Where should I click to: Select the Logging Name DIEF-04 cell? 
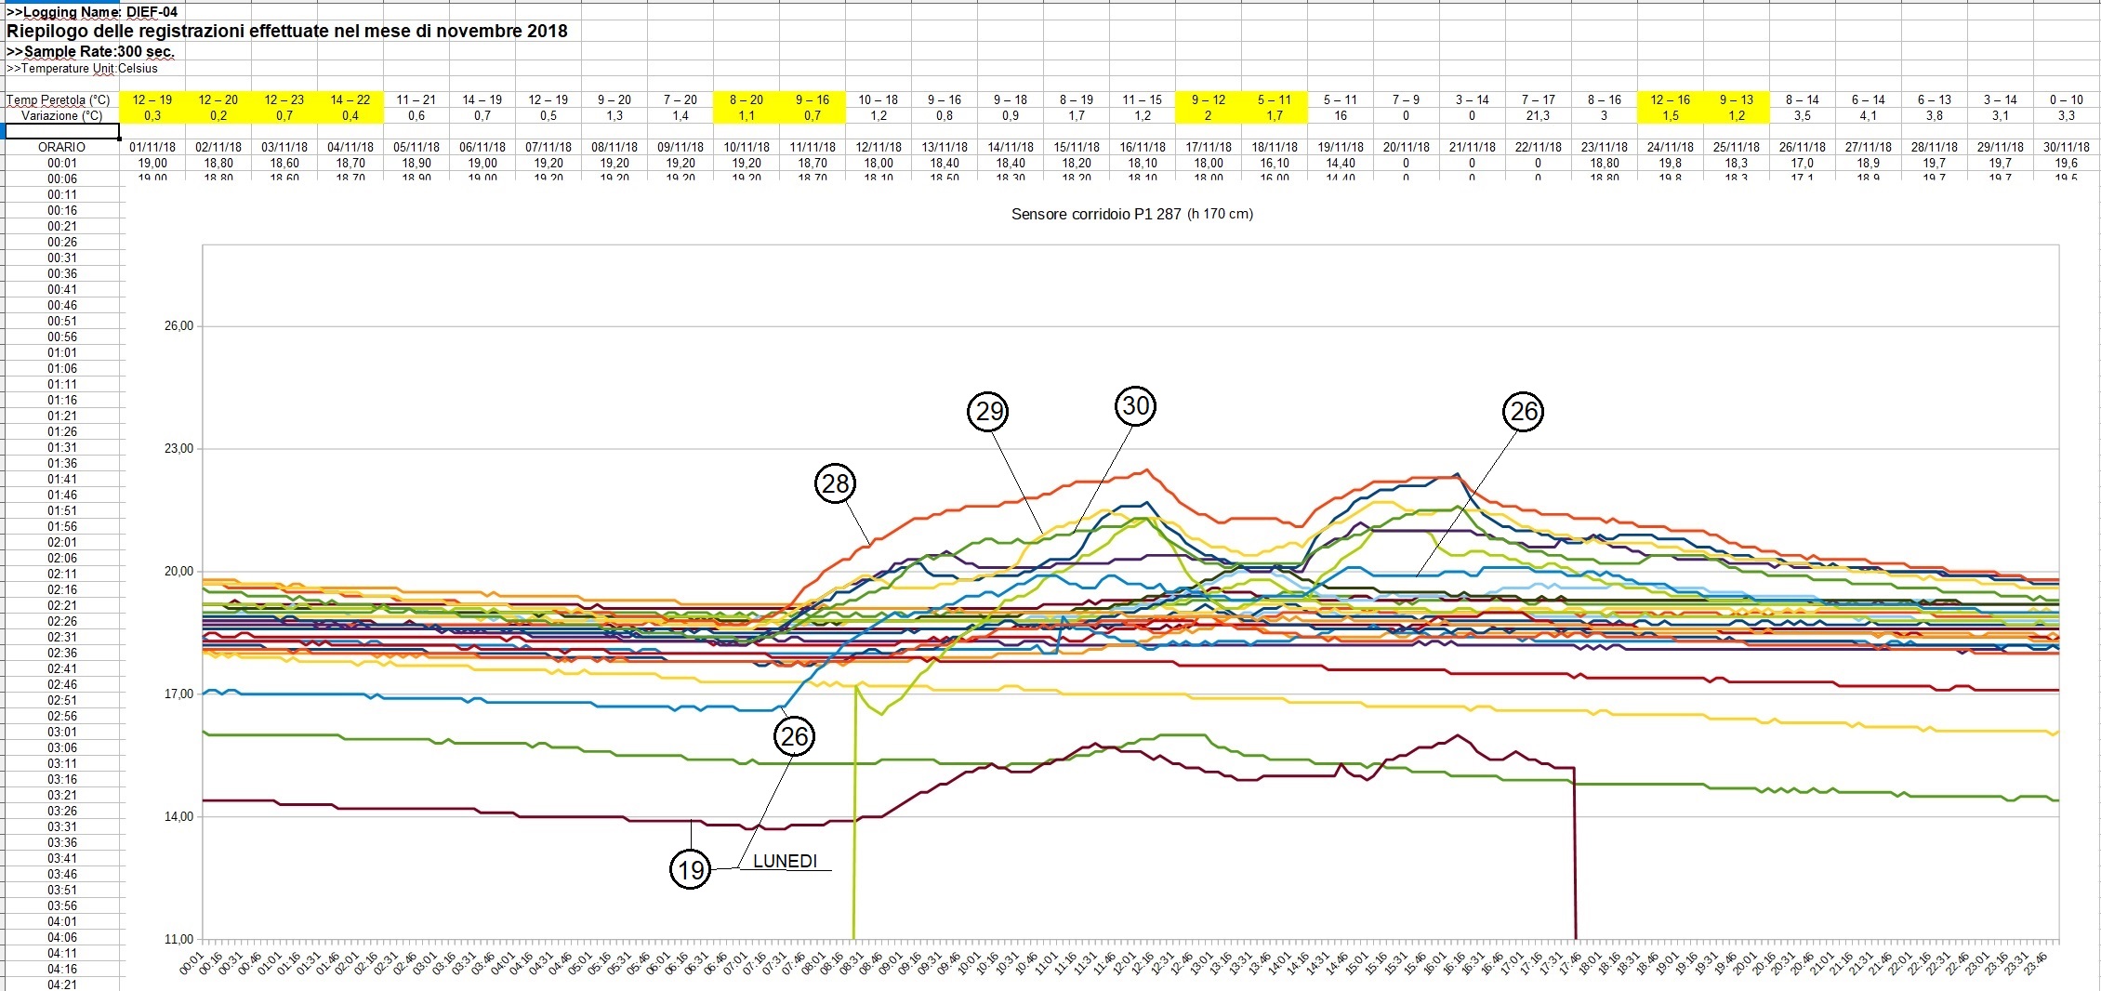click(91, 12)
